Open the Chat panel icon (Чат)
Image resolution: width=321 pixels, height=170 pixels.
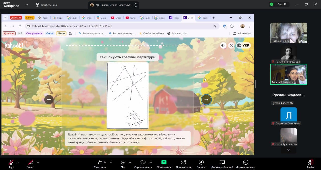coord(123,162)
